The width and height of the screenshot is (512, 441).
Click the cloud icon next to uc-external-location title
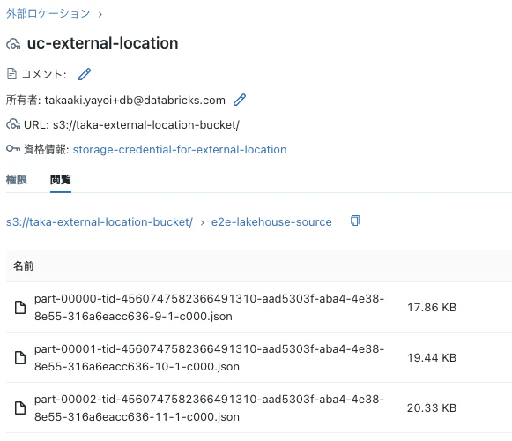pyautogui.click(x=13, y=44)
